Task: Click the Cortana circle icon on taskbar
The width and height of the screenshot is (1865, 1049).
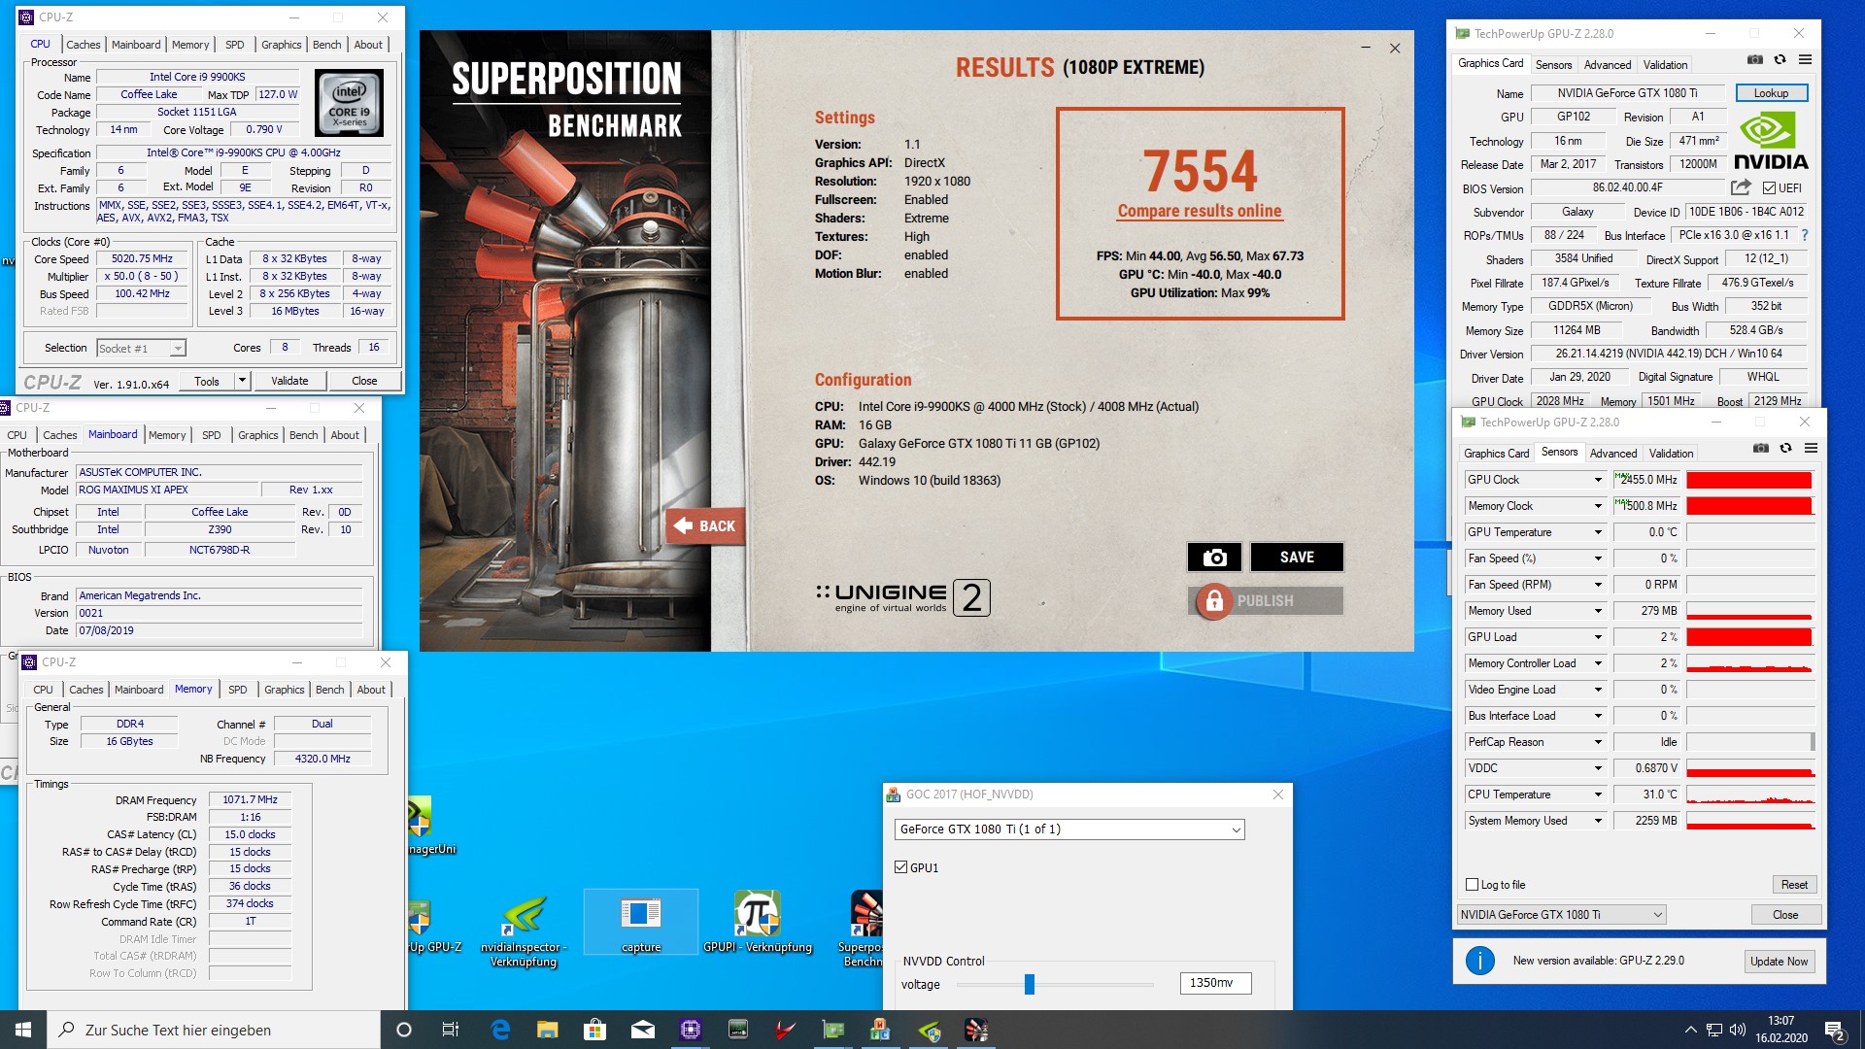Action: point(404,1030)
